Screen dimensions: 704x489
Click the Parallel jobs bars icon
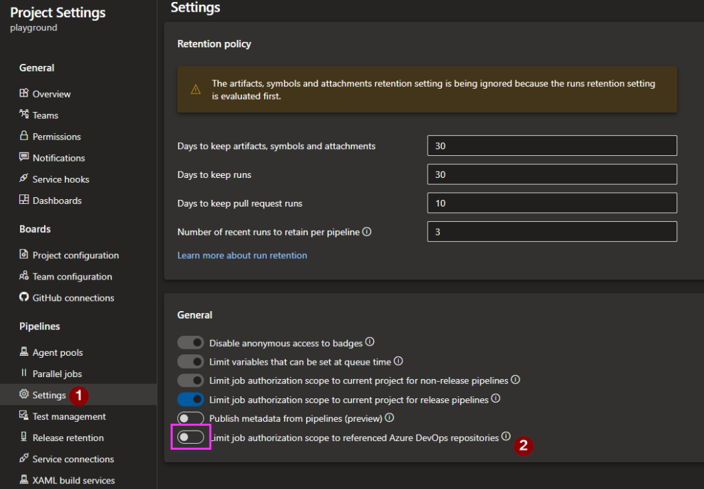pos(24,373)
